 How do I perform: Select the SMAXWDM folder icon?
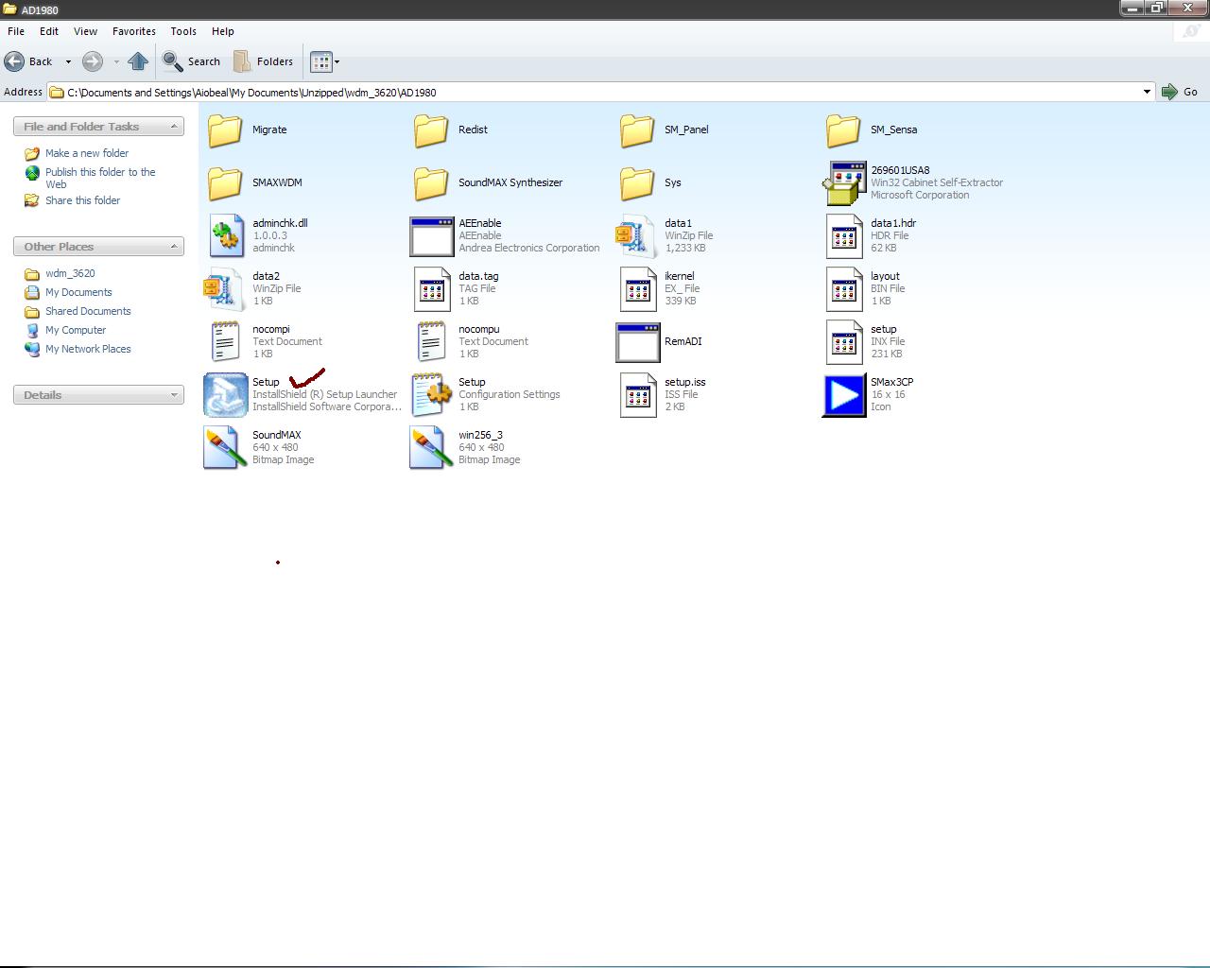tap(225, 183)
